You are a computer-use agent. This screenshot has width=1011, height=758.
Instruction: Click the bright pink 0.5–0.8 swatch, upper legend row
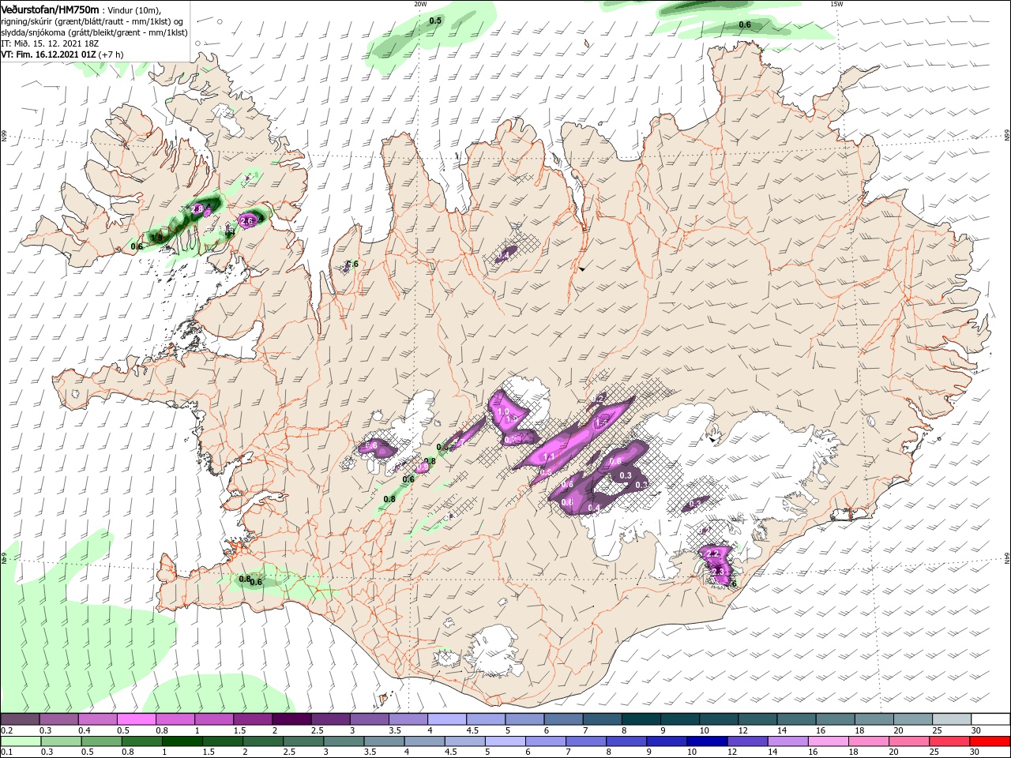(137, 719)
